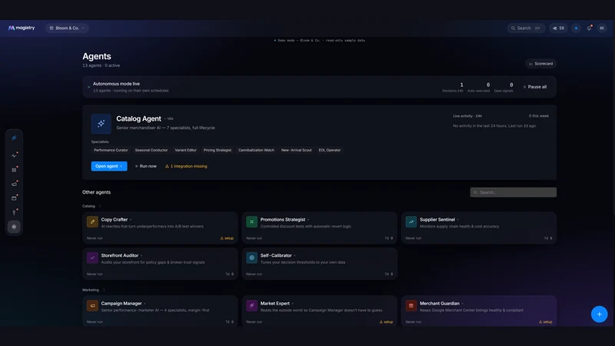Screen dimensions: 615x346
Task: Click the Other agents search field
Action: (x=513, y=192)
